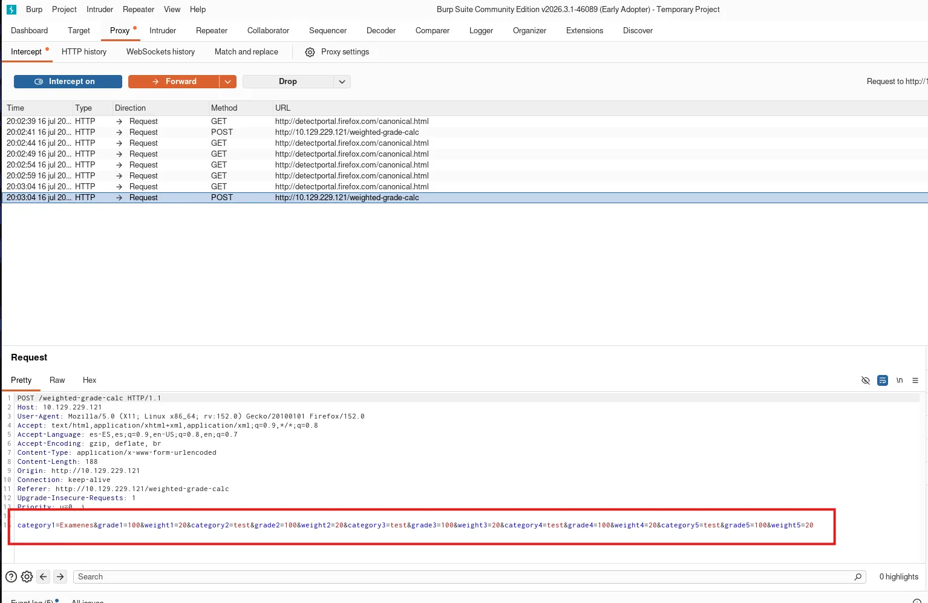Image resolution: width=928 pixels, height=603 pixels.
Task: Sort the intercept table by the Method column
Action: pos(240,108)
